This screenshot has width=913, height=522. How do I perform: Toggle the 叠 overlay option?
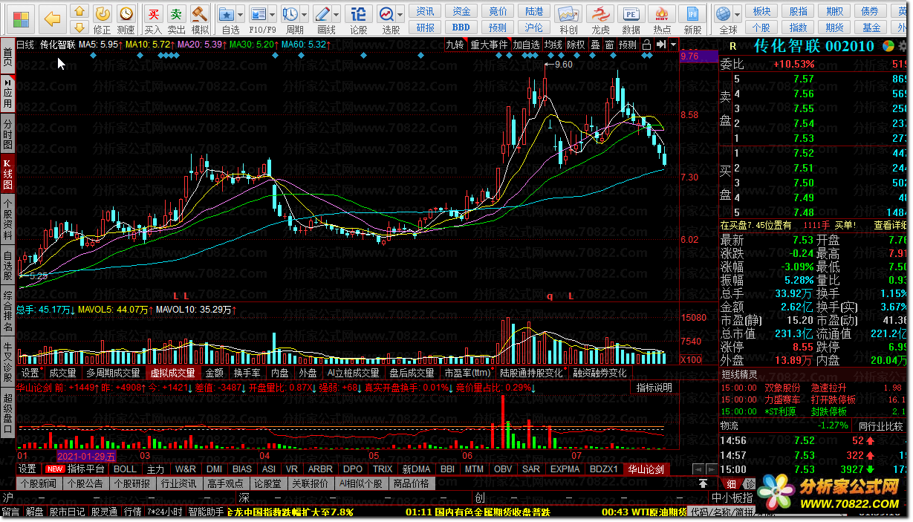[x=595, y=45]
